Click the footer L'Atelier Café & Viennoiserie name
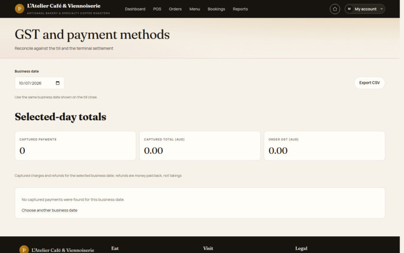 [x=63, y=250]
